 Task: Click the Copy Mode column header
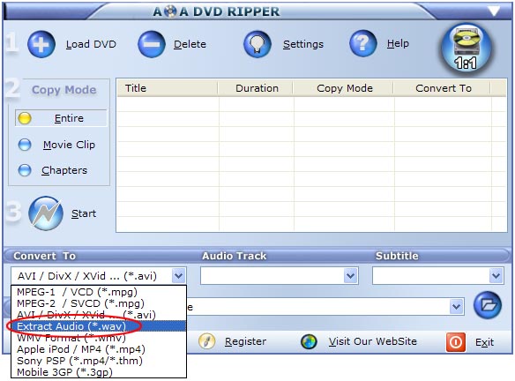(x=344, y=88)
